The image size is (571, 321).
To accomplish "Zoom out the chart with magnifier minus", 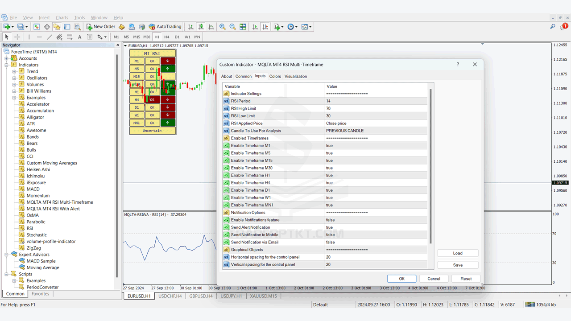I will click(232, 27).
